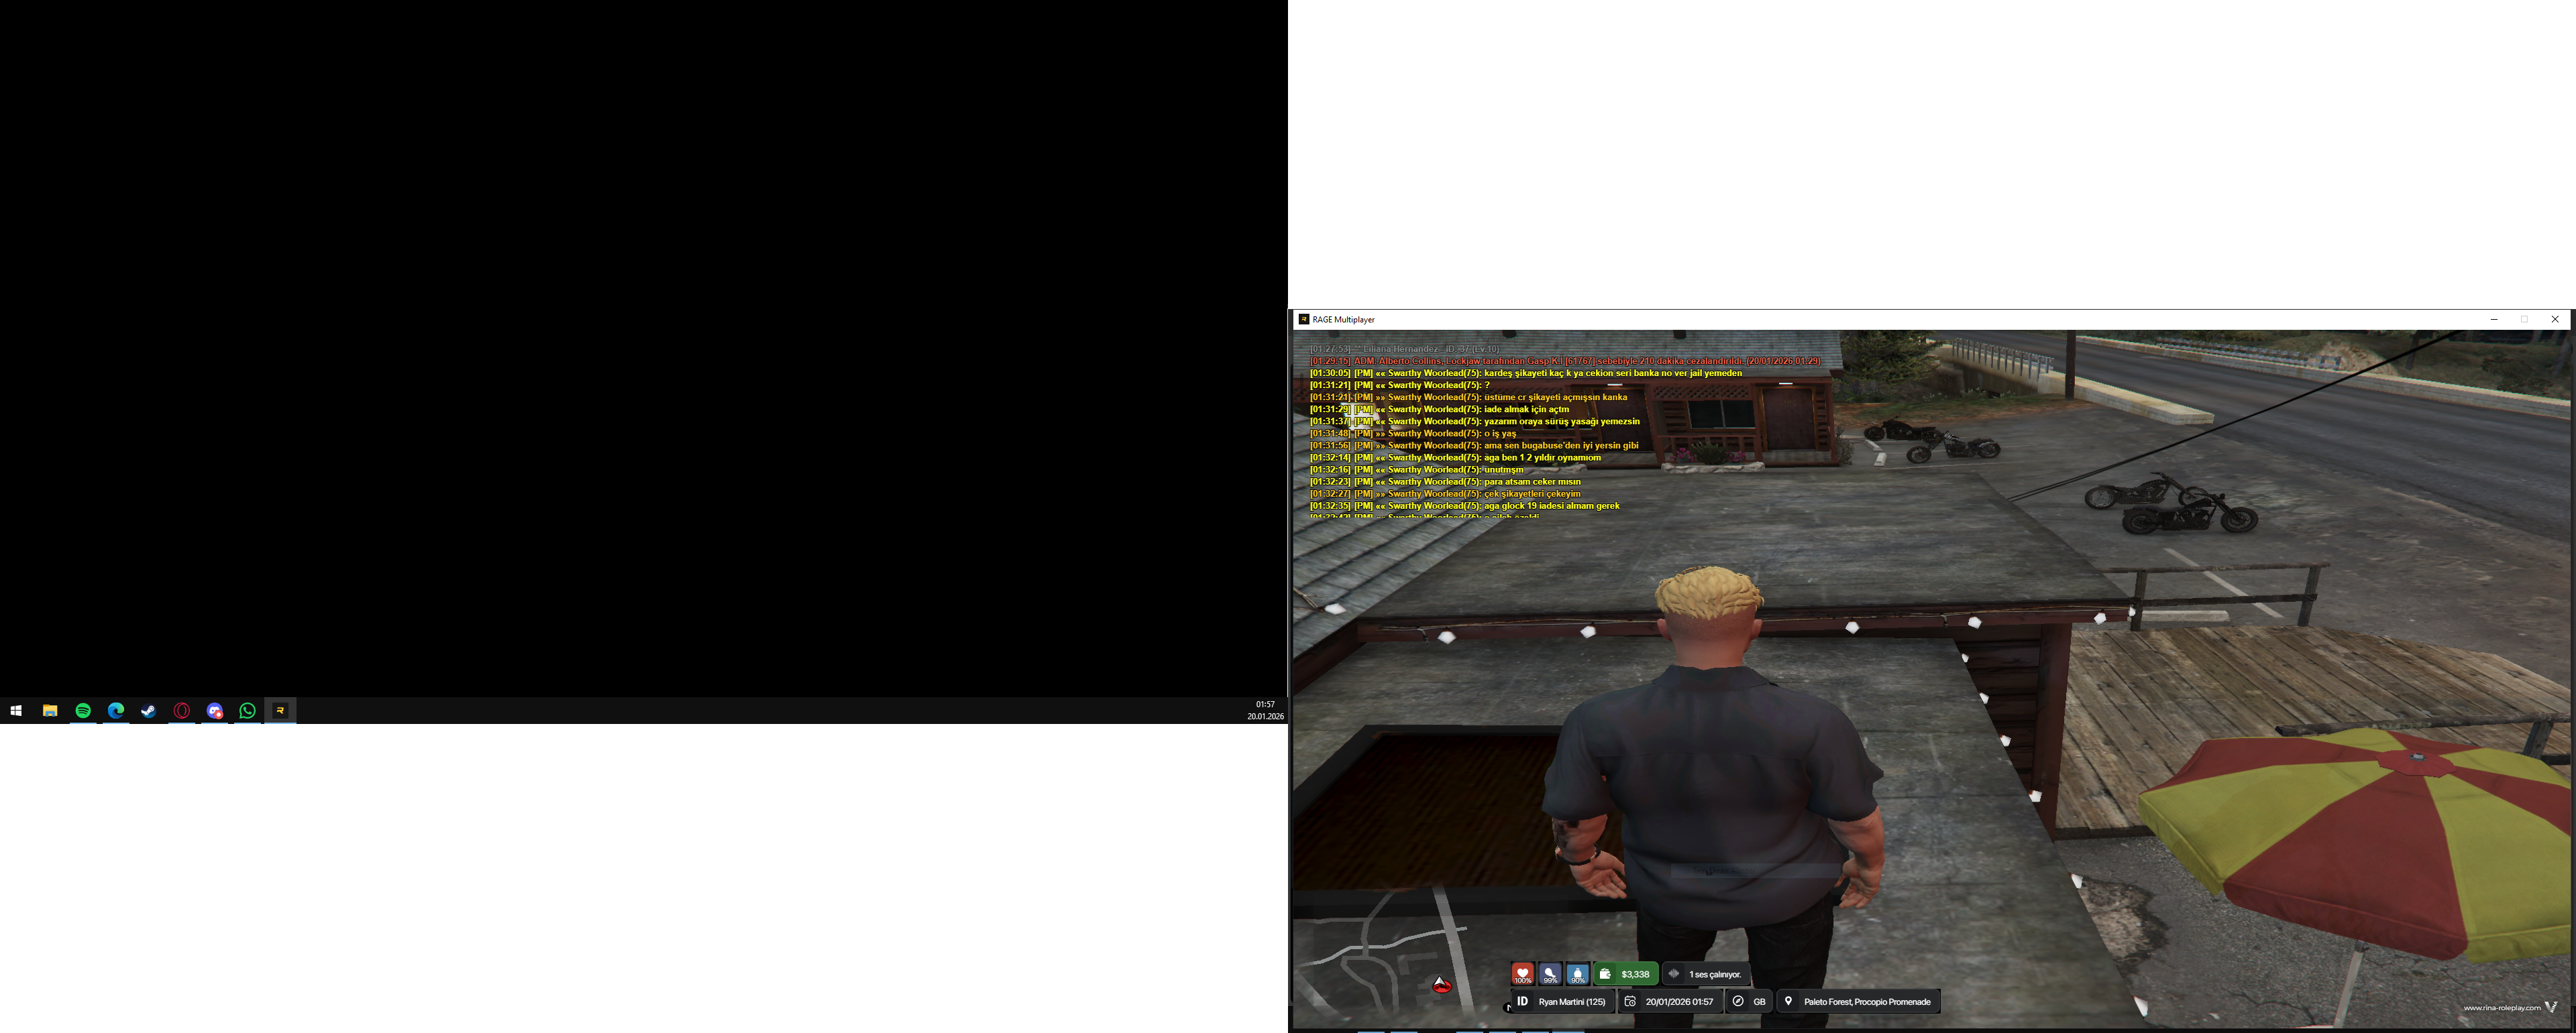Click chat message "kardeş şikayeti kaç k"
The height and width of the screenshot is (1033, 2576).
click(1526, 373)
